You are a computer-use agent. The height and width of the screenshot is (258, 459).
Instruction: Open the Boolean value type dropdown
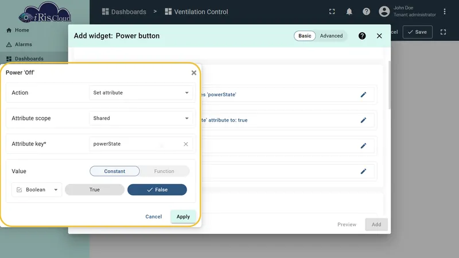(x=37, y=190)
